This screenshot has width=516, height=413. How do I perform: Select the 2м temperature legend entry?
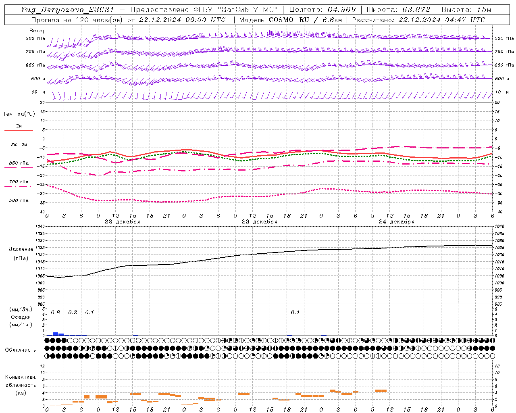click(19, 126)
